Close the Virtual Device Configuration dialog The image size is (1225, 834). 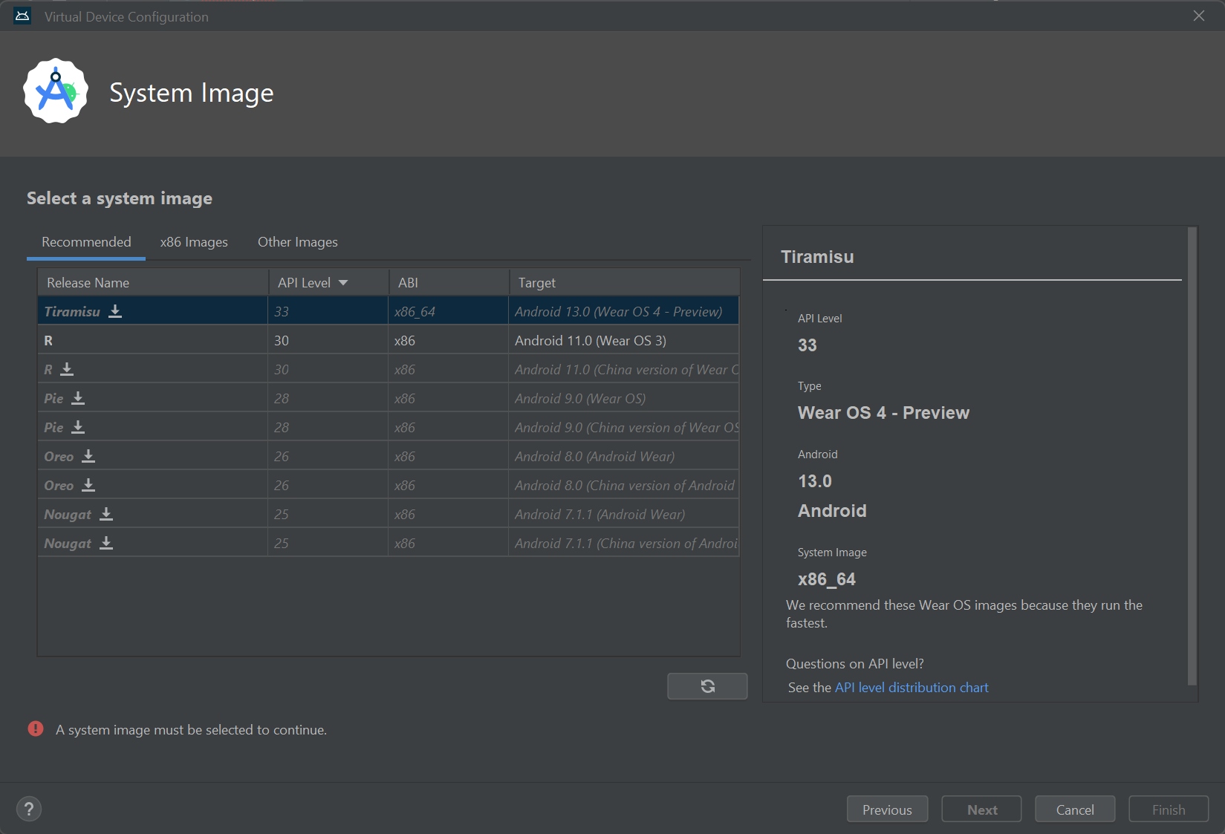(x=1199, y=16)
